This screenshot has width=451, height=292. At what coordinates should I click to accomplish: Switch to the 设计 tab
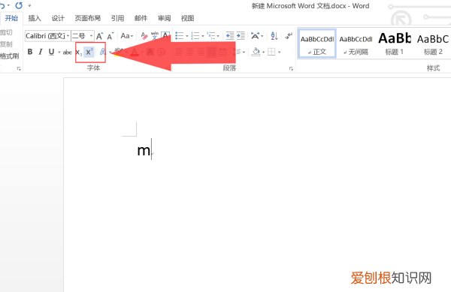(58, 18)
